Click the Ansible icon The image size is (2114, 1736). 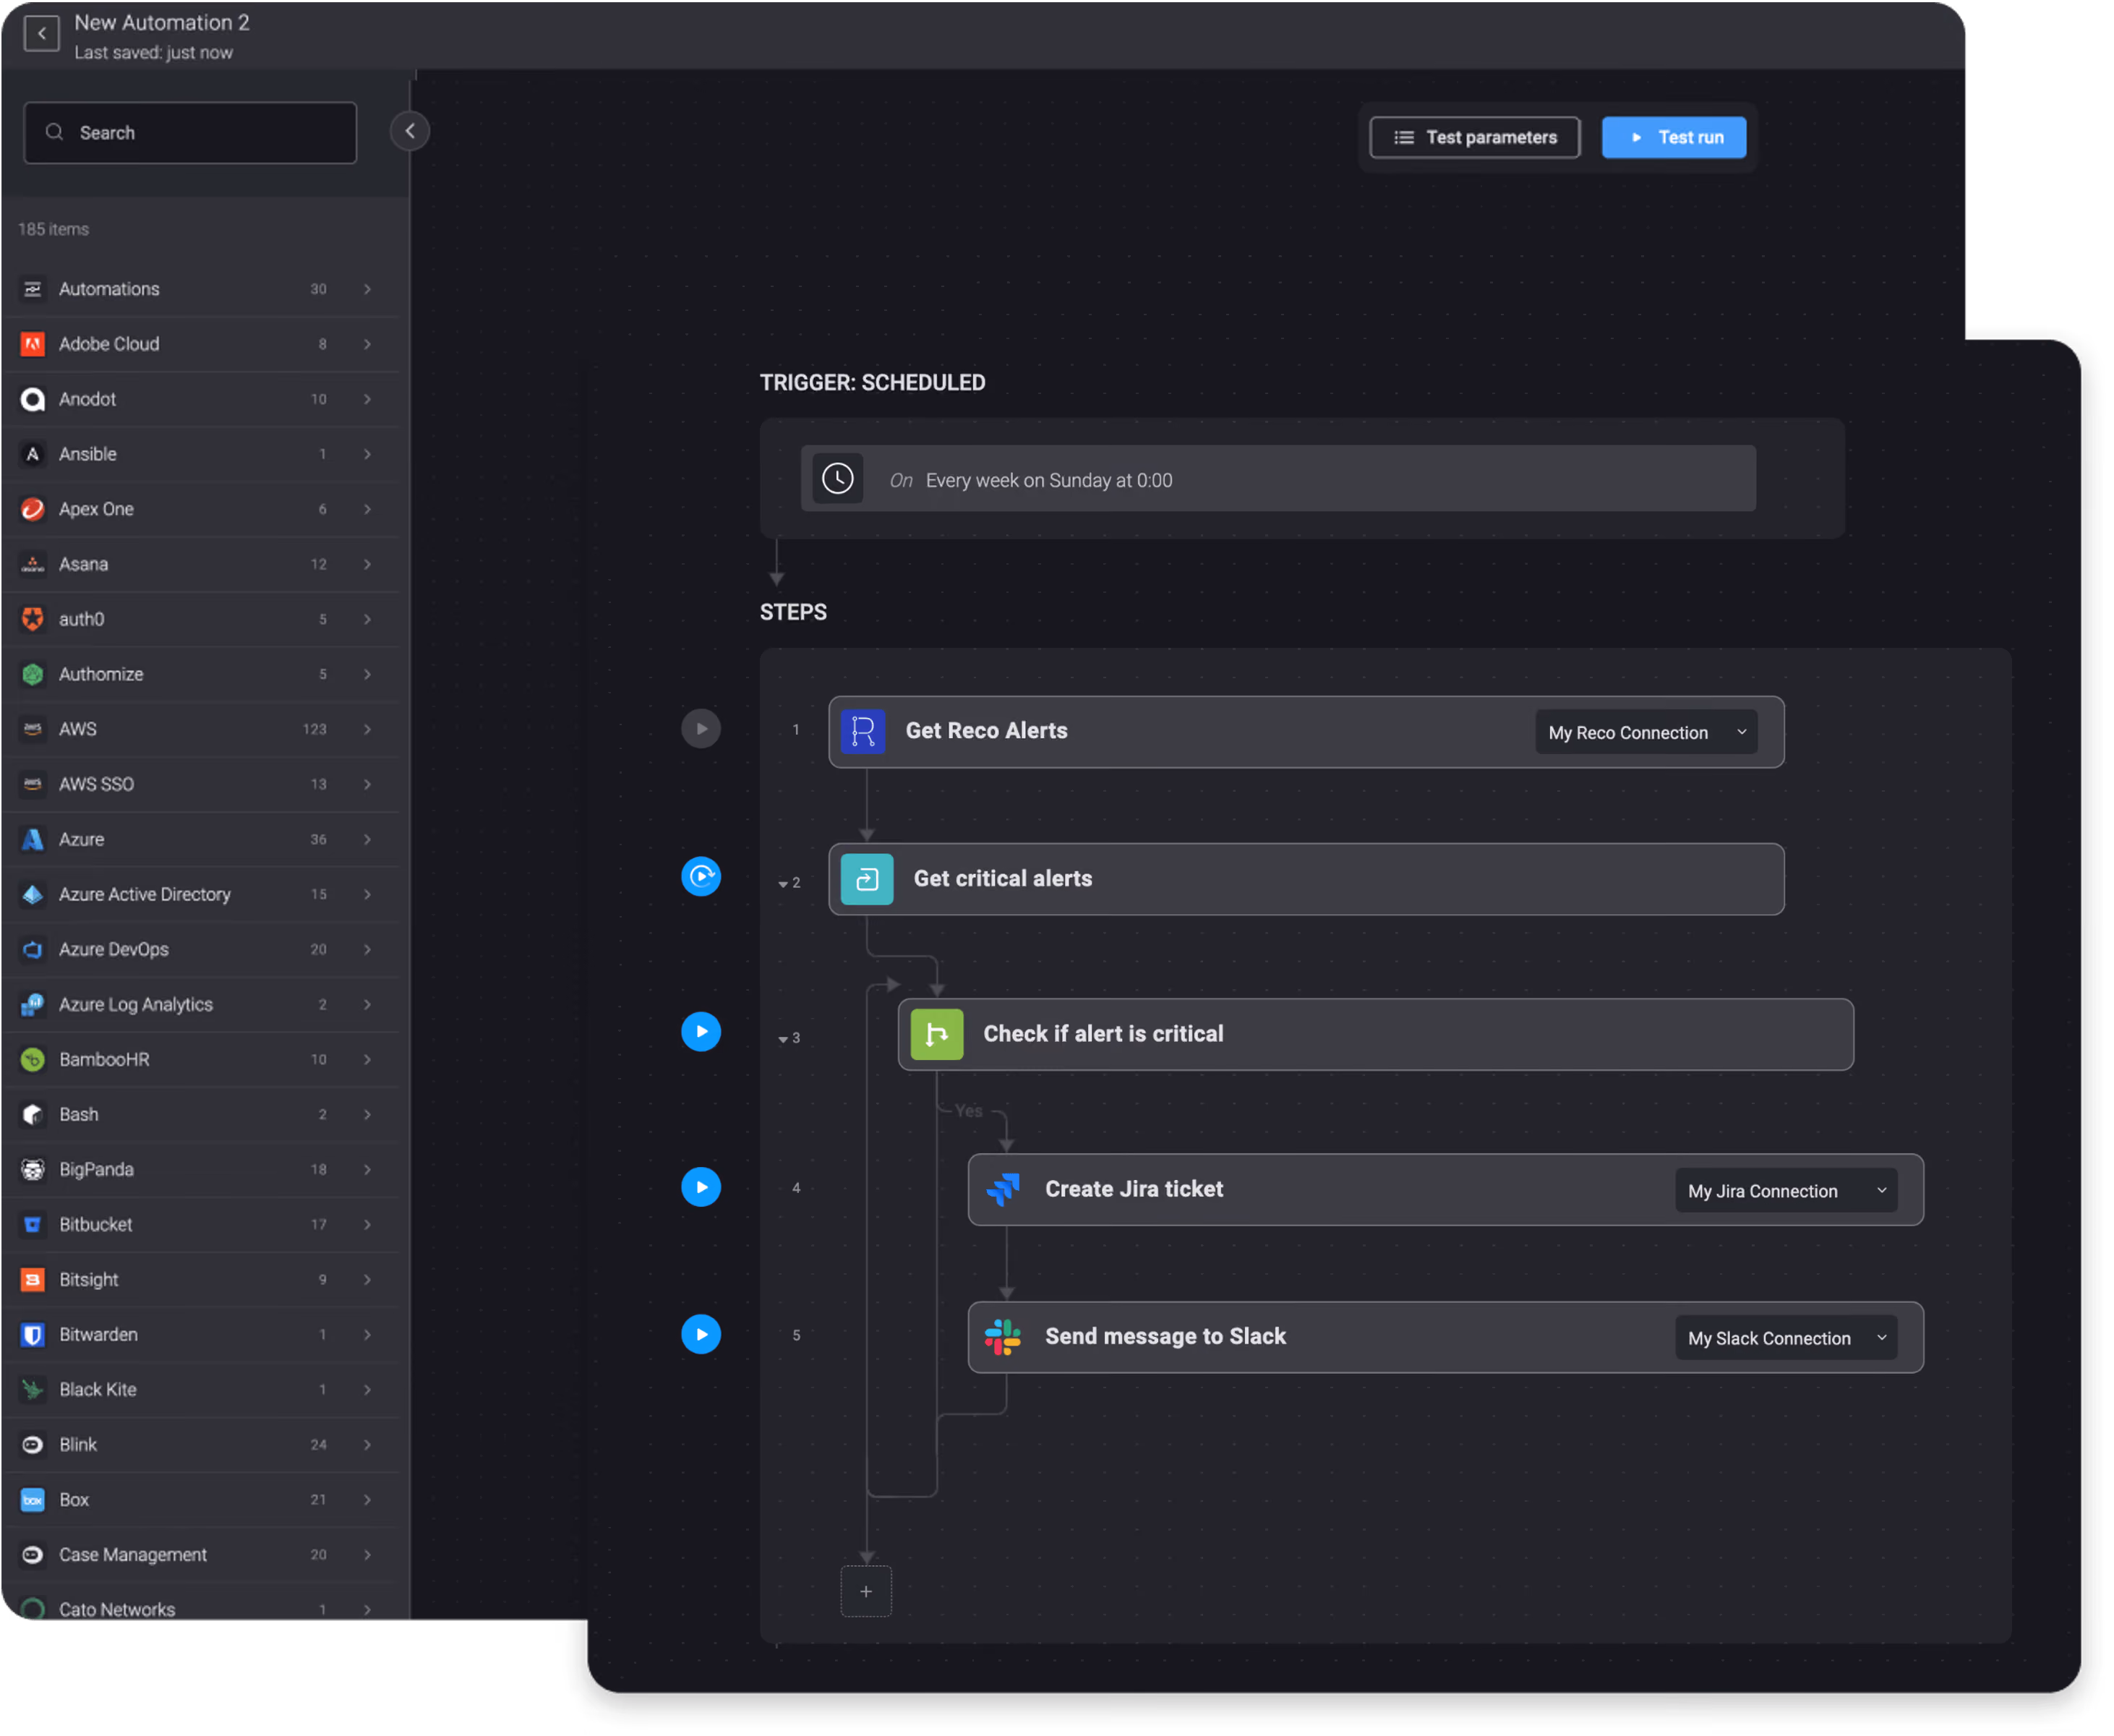click(x=33, y=455)
